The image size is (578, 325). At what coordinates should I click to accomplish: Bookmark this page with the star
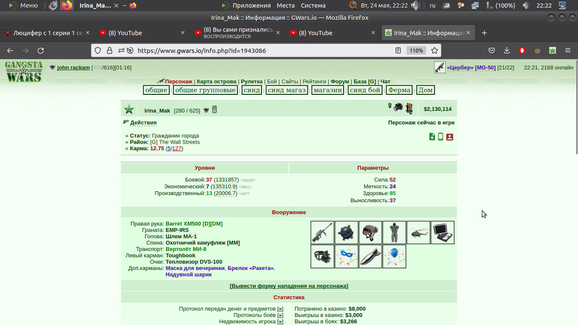point(434,51)
